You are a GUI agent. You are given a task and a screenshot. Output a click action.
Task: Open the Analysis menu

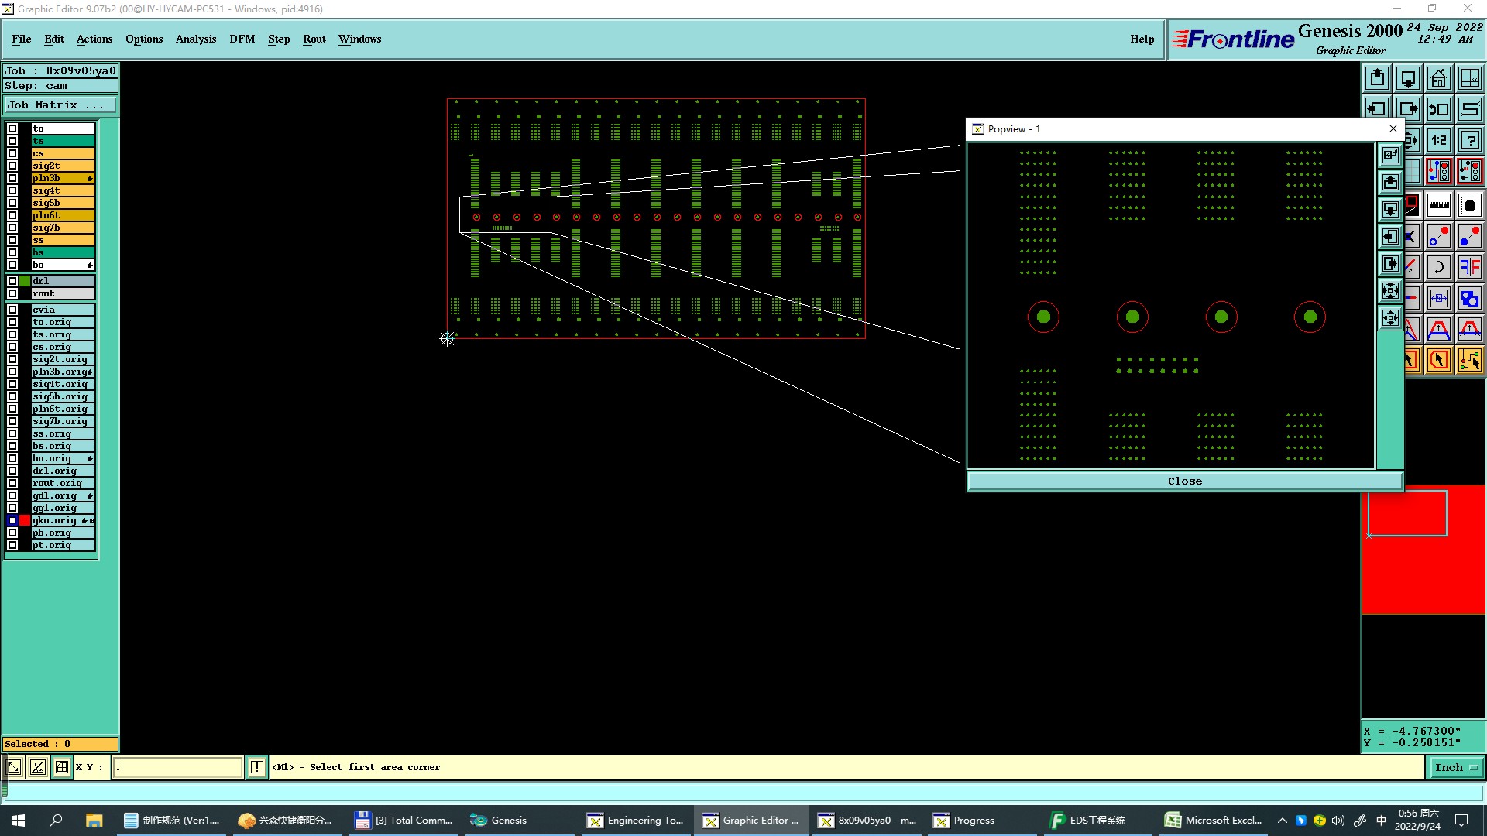(195, 39)
